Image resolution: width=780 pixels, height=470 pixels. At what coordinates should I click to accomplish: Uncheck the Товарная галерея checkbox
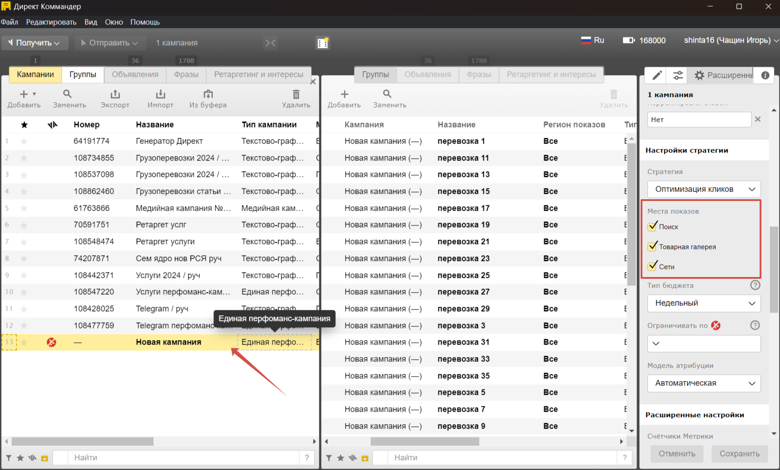tap(652, 246)
